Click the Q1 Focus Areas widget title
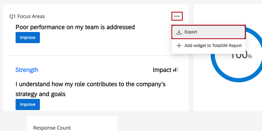 click(x=27, y=16)
